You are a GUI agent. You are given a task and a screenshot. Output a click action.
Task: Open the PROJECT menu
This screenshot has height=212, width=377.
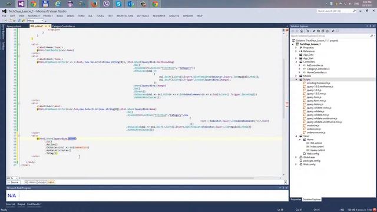click(48, 16)
